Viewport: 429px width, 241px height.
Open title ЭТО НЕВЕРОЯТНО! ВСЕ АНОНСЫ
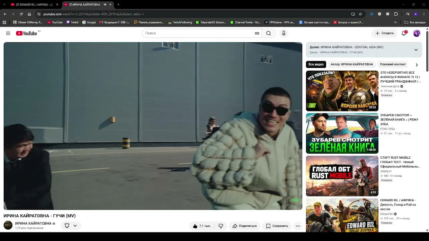(x=401, y=77)
